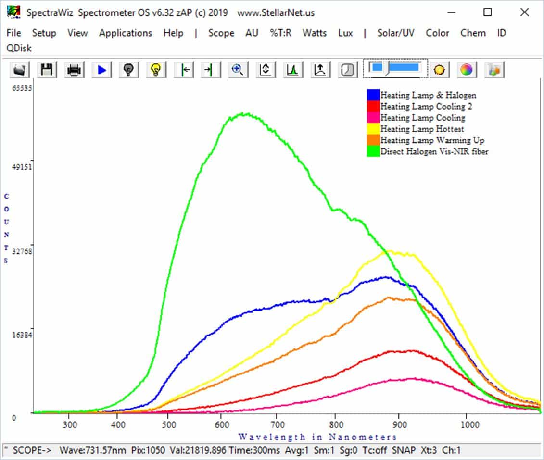Open the Color menu item

coord(437,33)
